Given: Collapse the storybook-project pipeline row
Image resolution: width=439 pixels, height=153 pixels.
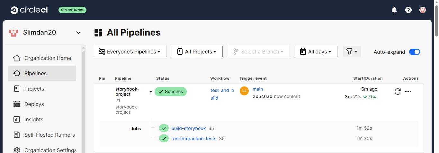Looking at the screenshot, I should [150, 92].
